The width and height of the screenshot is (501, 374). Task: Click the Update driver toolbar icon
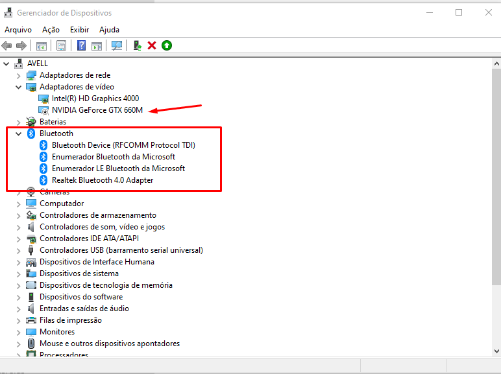pyautogui.click(x=138, y=45)
